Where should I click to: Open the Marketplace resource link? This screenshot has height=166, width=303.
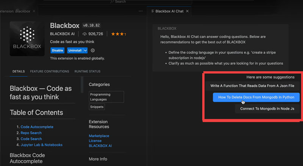[x=99, y=136]
